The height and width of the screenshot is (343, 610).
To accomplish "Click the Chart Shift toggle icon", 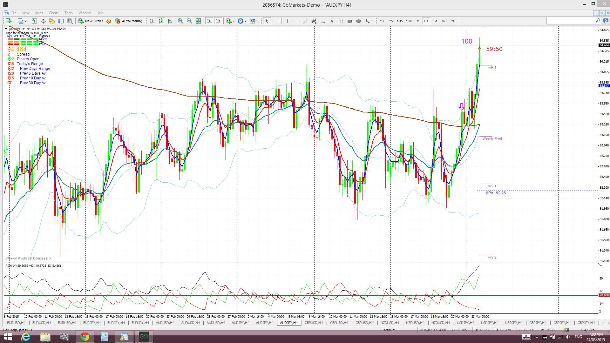I will pos(218,21).
